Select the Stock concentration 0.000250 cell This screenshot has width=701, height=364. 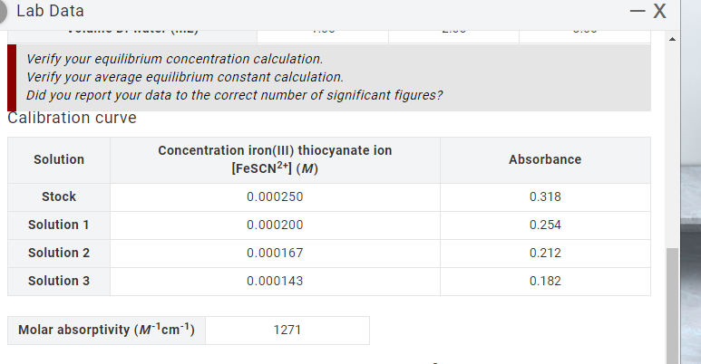[275, 197]
